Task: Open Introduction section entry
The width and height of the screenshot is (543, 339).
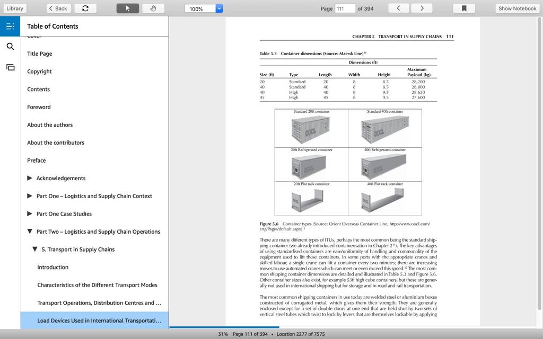Action: (52, 267)
